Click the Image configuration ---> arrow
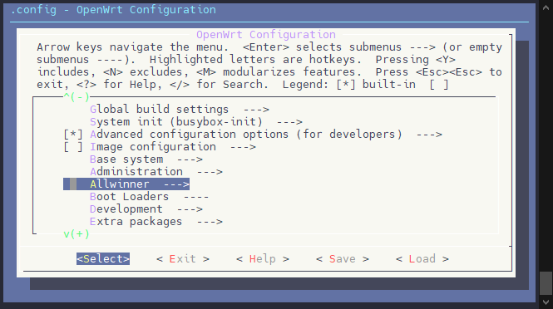Viewport: 553px width, 309px height. 243,147
